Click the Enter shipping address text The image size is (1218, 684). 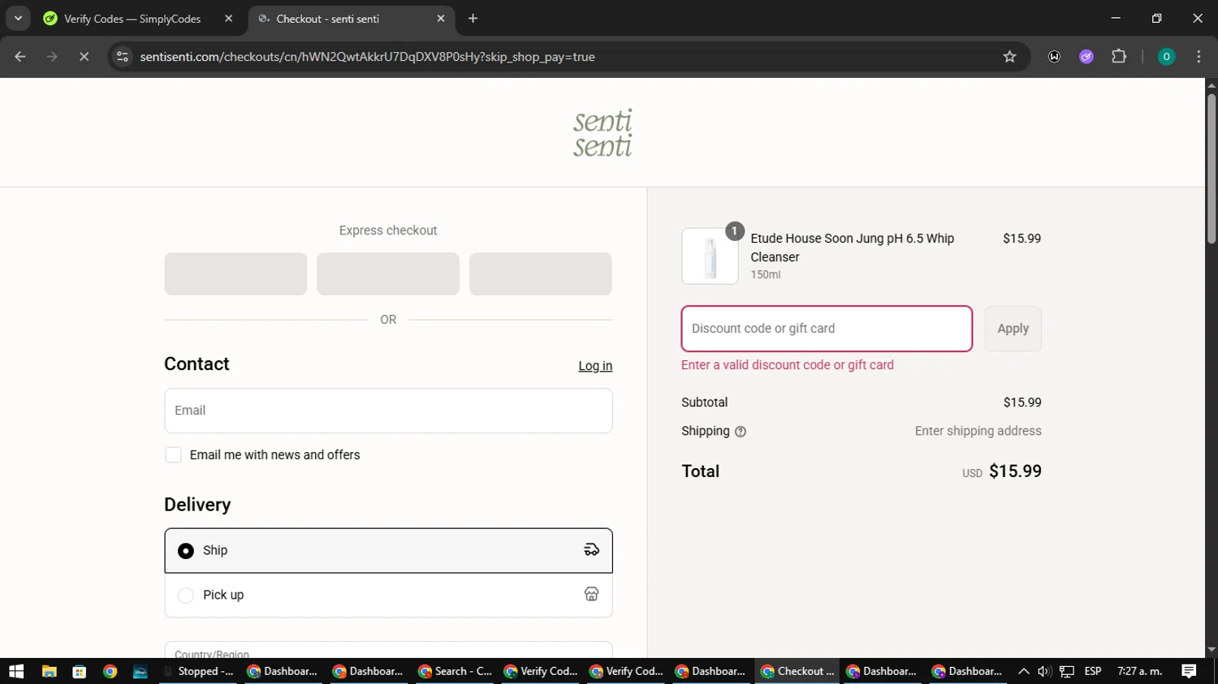978,431
